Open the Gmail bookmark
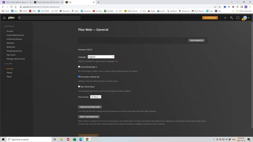The height and width of the screenshot is (142, 253). click(5, 11)
